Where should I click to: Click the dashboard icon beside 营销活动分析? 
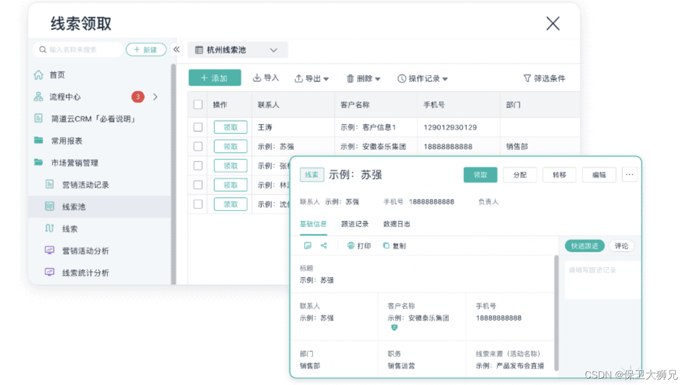(x=49, y=250)
